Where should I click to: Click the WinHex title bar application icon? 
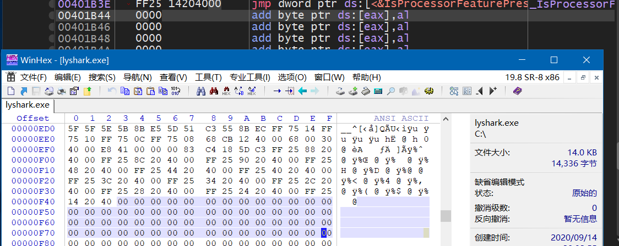pyautogui.click(x=12, y=60)
